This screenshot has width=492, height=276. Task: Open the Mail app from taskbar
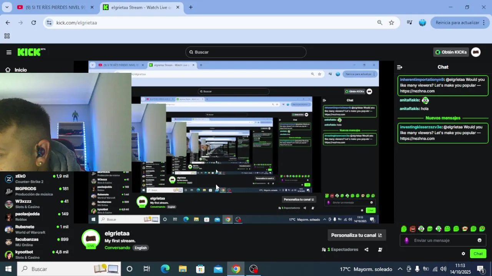click(218, 269)
